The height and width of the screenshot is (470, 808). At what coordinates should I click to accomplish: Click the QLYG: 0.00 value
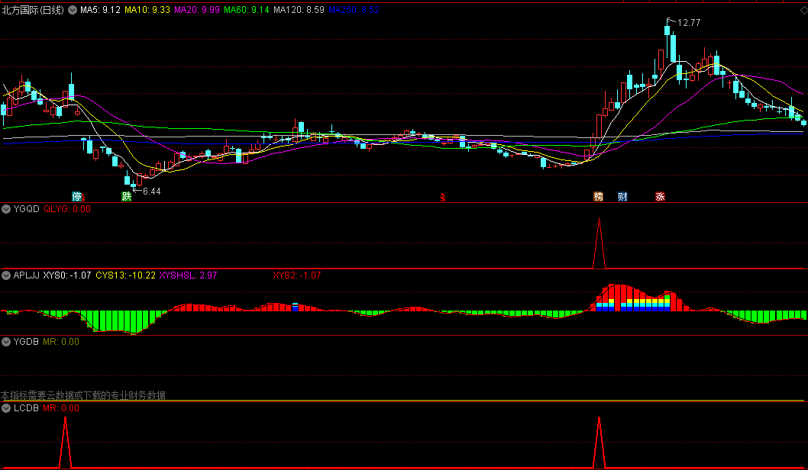tap(67, 209)
